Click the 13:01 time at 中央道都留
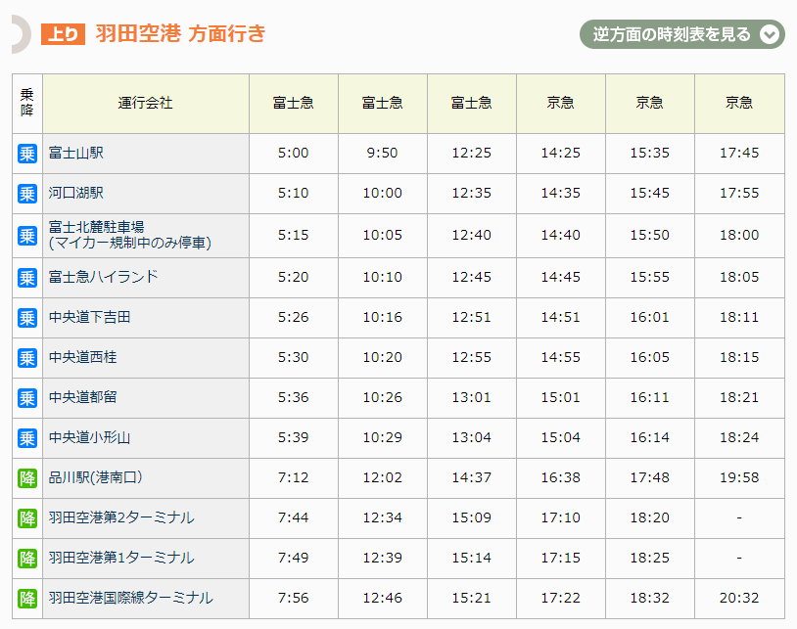 point(472,397)
